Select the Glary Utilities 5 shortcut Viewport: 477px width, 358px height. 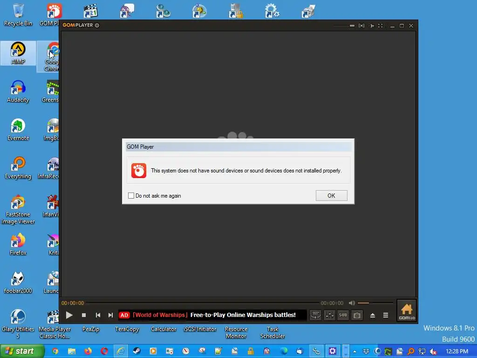pos(18,324)
